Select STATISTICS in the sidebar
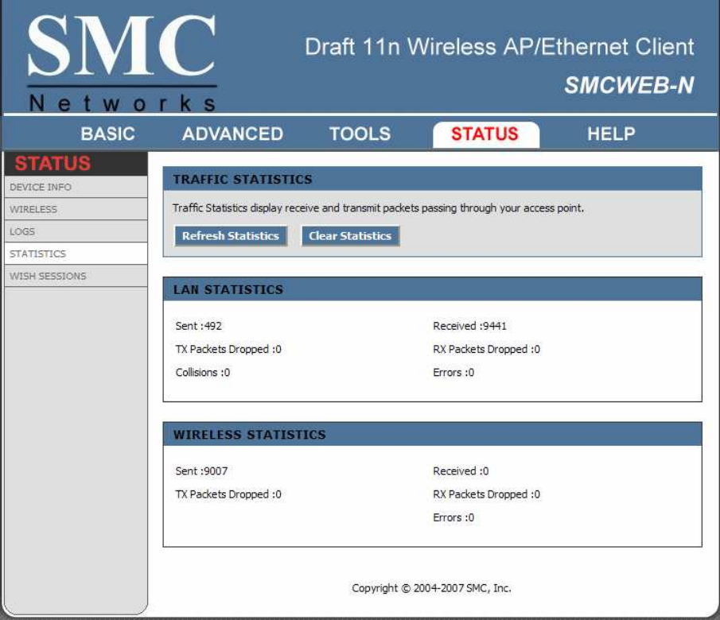 (76, 254)
